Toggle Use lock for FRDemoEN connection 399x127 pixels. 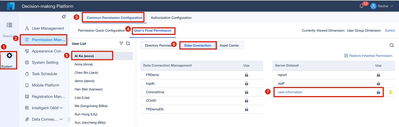(246, 109)
